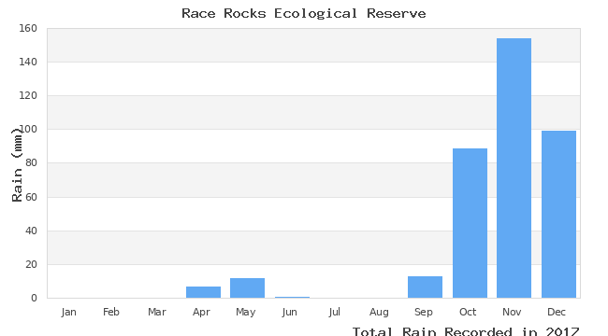Click the 'Apr' month label
Screen dimensions: 608x336
201,312
